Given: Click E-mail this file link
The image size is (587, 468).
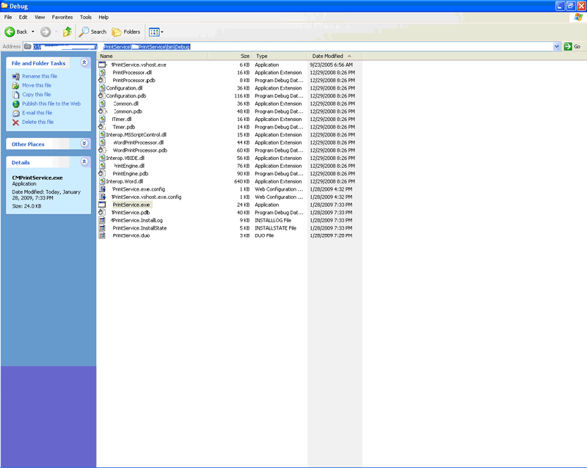Looking at the screenshot, I should [37, 113].
